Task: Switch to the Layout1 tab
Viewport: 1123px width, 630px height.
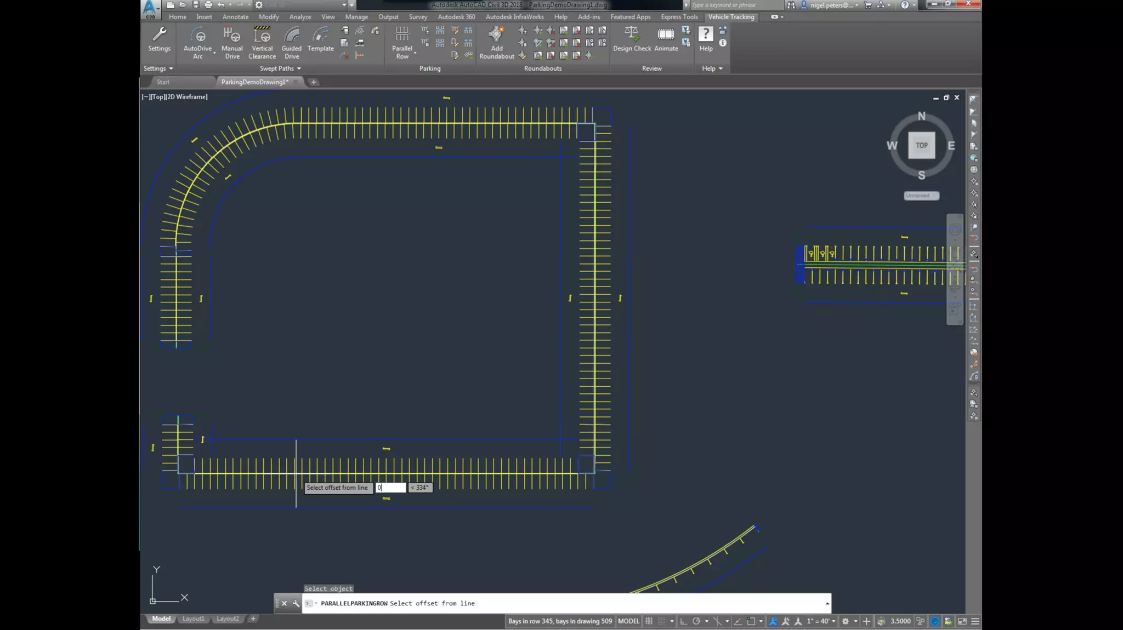Action: (193, 618)
